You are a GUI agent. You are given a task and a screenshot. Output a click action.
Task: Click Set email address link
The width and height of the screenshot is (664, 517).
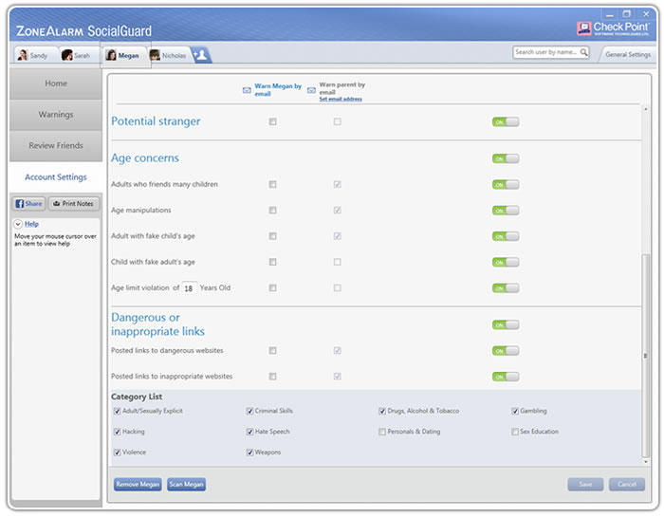click(x=341, y=99)
